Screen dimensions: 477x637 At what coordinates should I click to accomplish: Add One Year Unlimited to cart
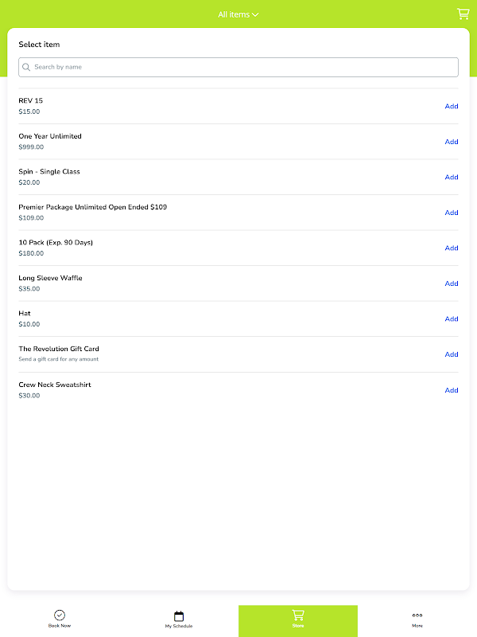click(451, 142)
